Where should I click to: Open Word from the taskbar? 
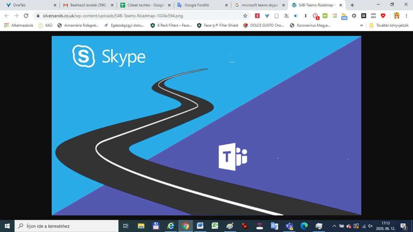pos(200,226)
